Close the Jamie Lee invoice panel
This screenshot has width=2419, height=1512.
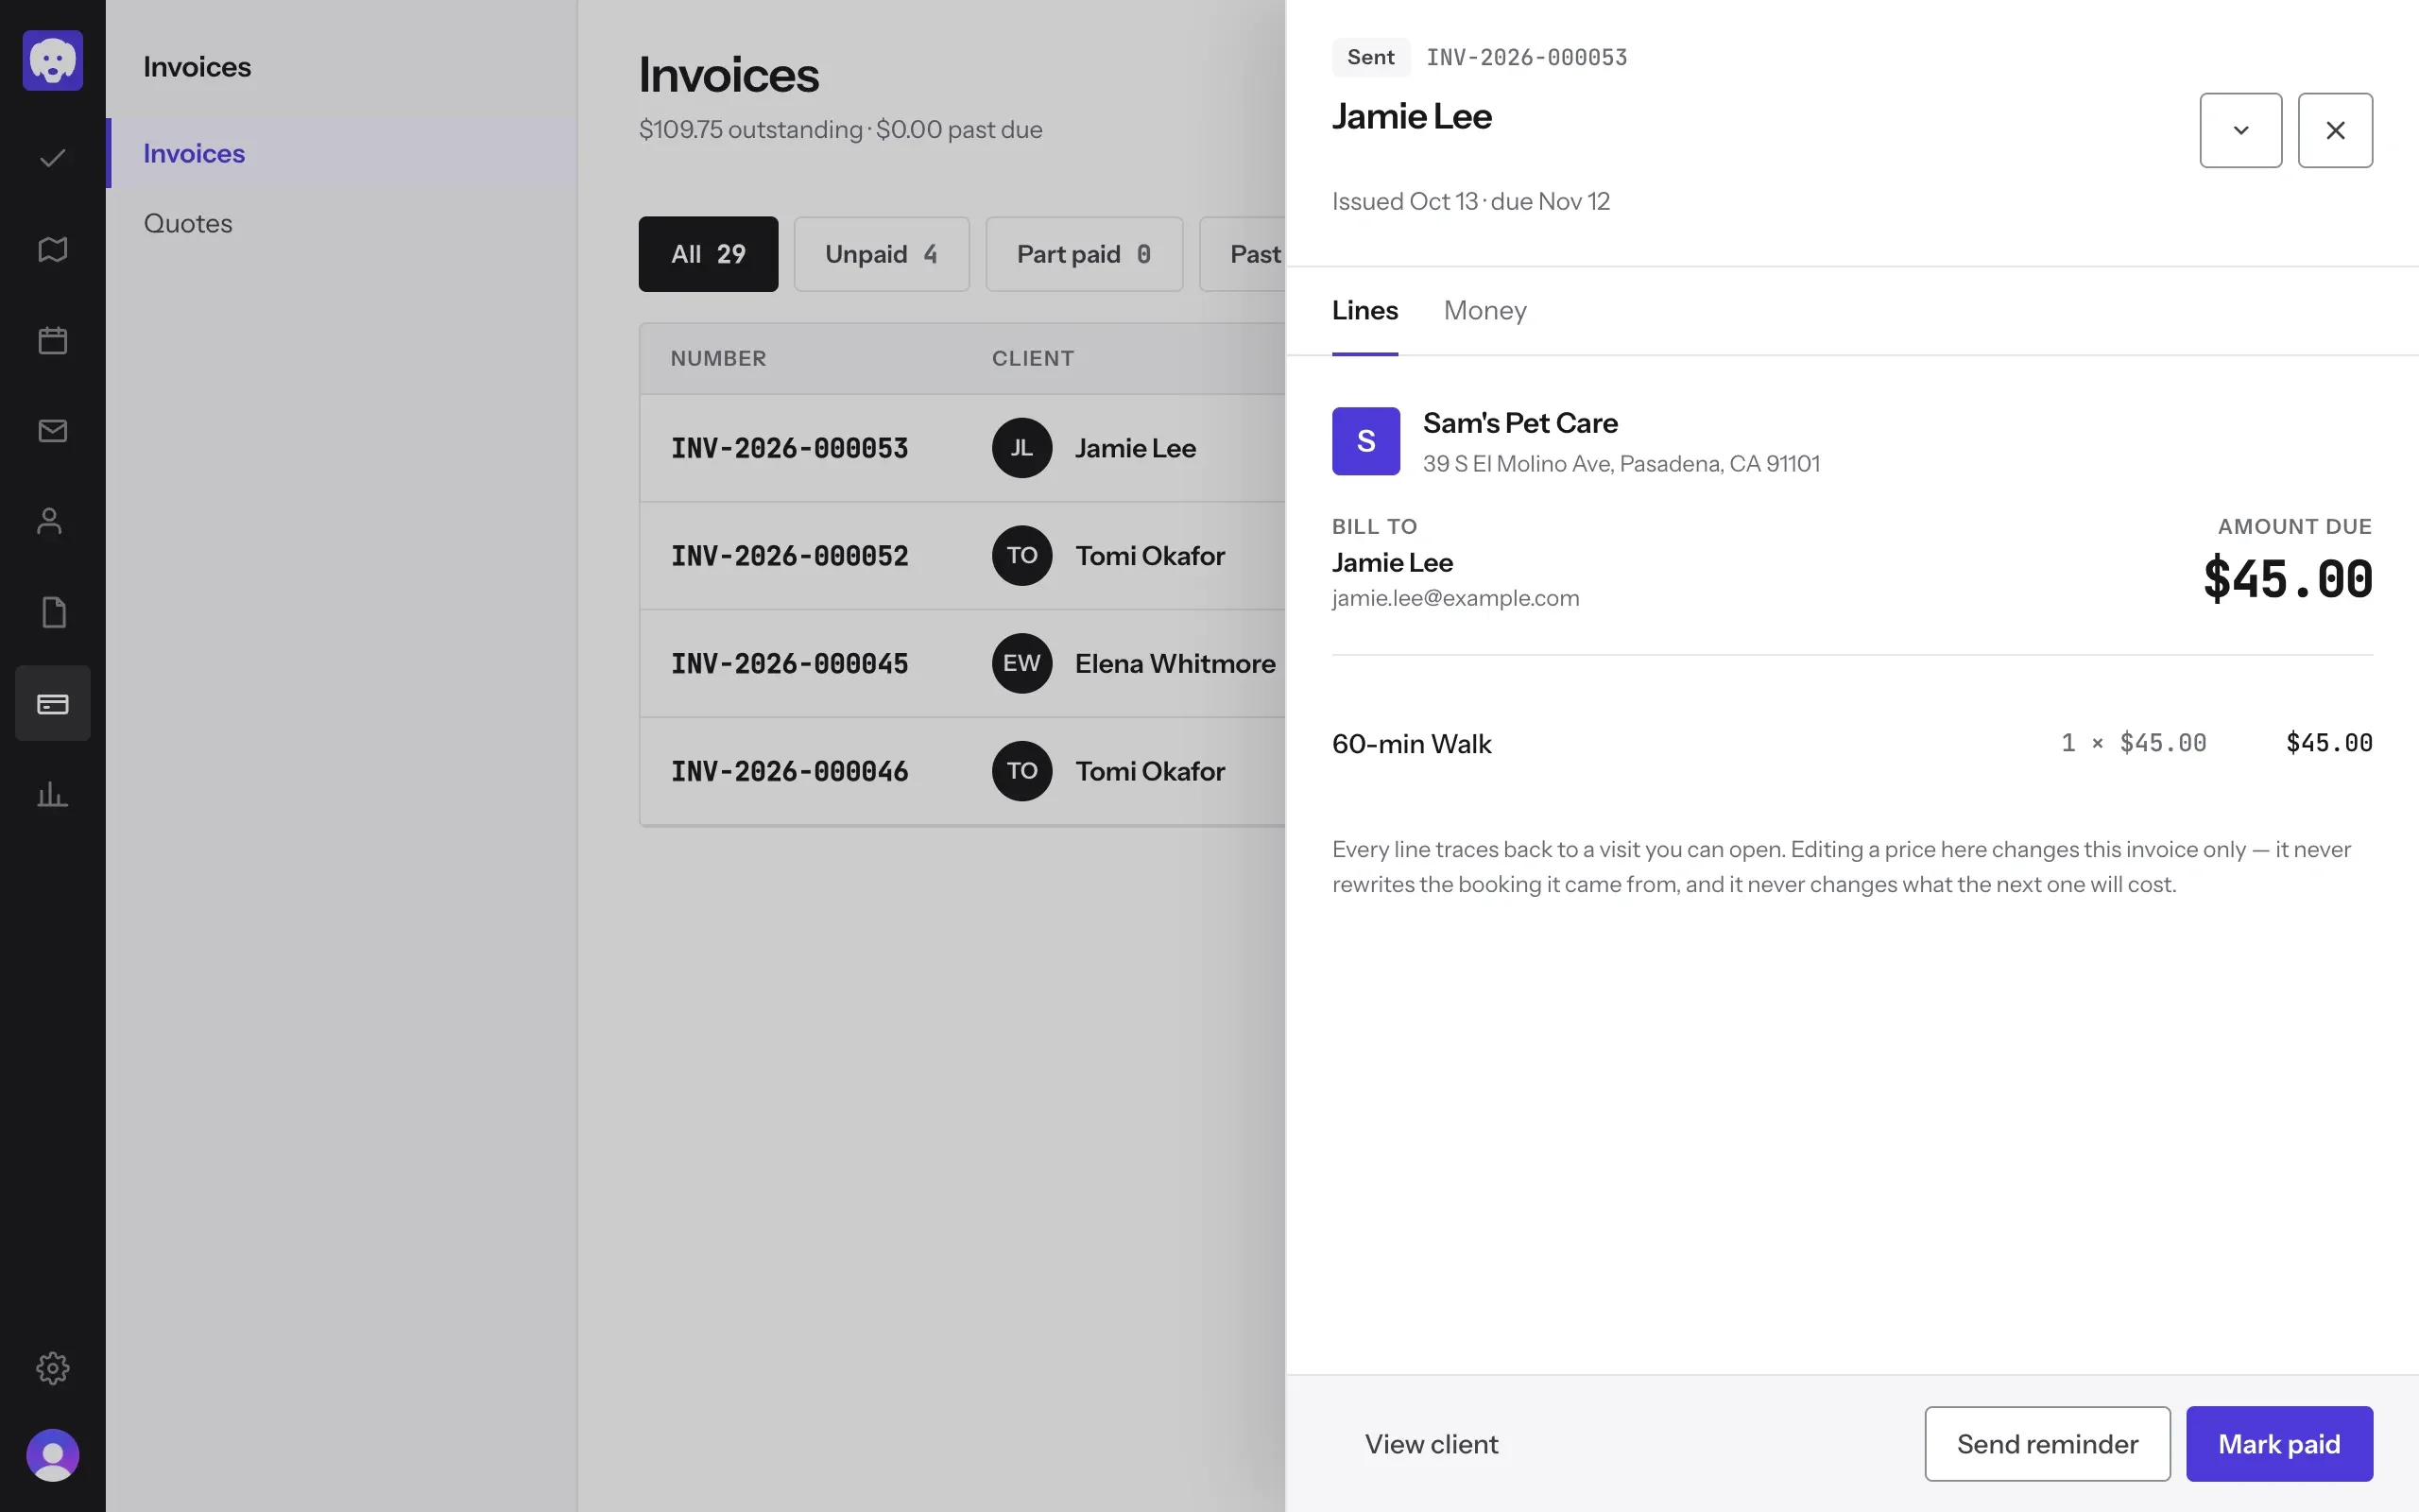(x=2335, y=130)
